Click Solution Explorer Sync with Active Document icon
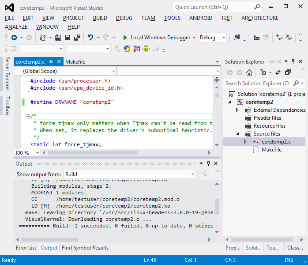308x265 pixels. 278,72
